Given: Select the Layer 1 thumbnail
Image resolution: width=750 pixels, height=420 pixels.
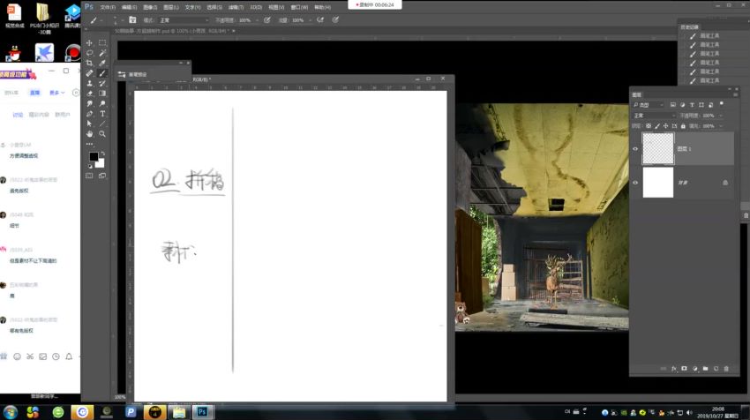Looking at the screenshot, I should (x=658, y=149).
